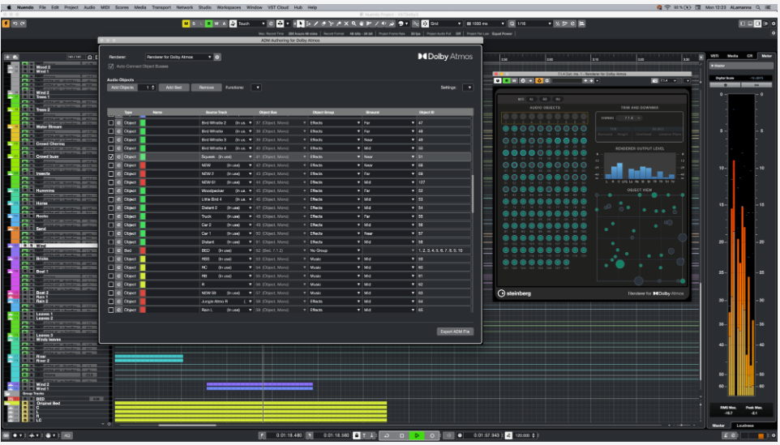Click the Record transport button
Image resolution: width=780 pixels, height=445 pixels.
tap(432, 435)
